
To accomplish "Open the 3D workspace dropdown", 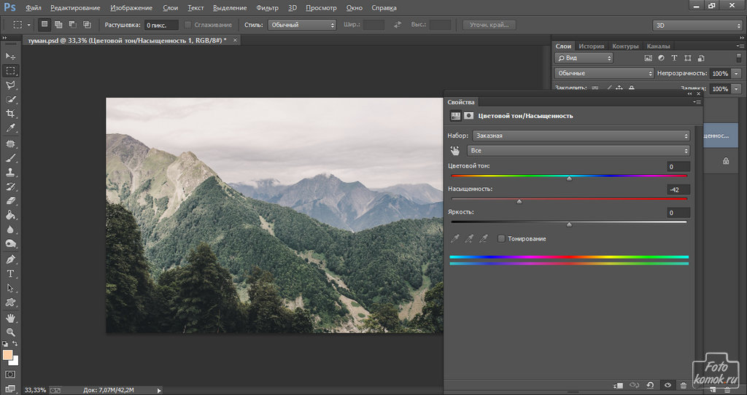I will pos(697,26).
